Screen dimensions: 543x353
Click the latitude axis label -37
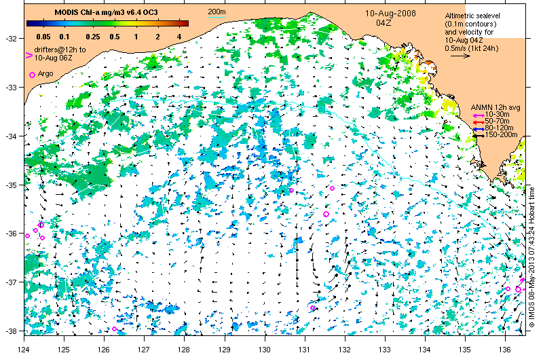(10, 282)
